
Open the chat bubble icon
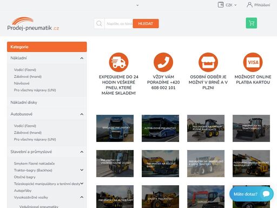266,194
